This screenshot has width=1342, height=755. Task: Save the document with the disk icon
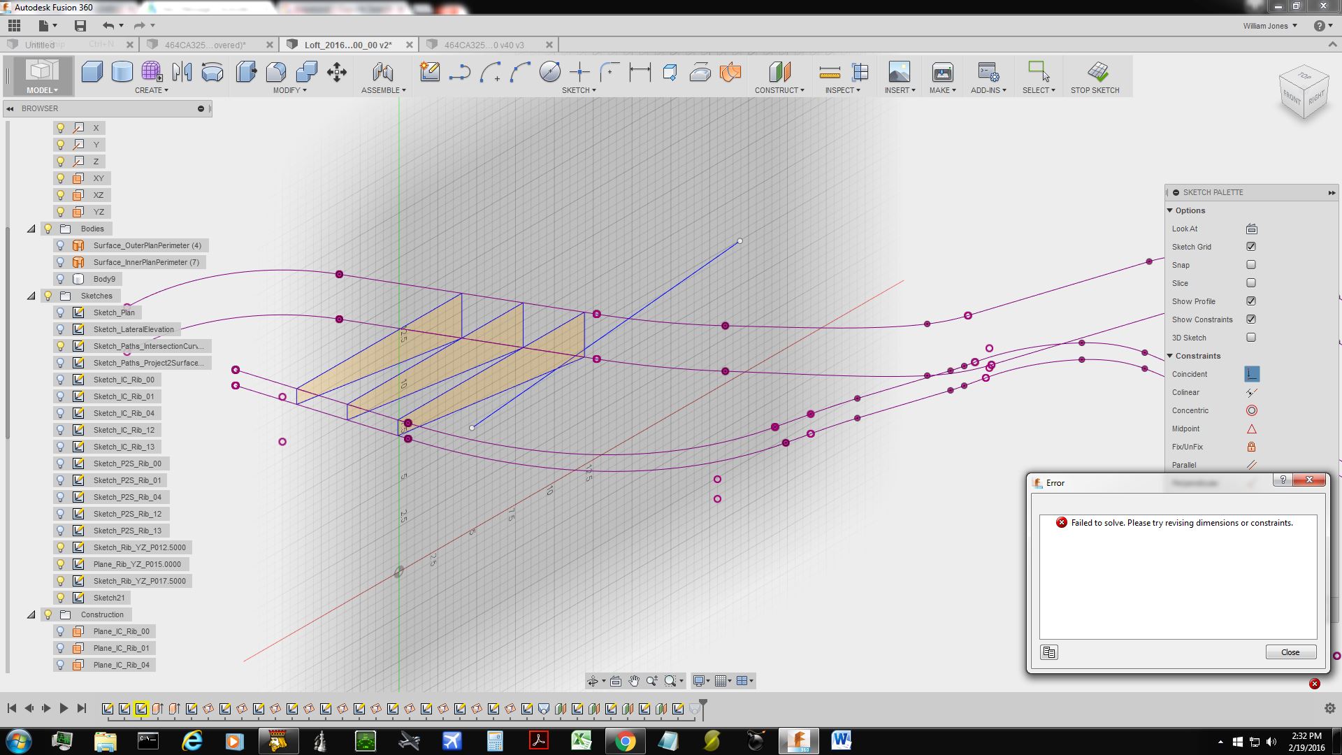pyautogui.click(x=80, y=26)
